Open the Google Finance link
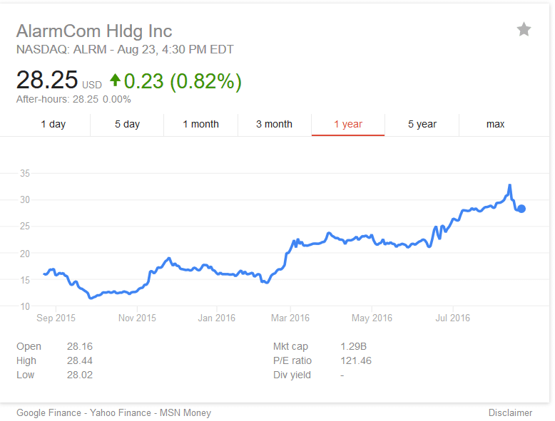The width and height of the screenshot is (555, 421). click(49, 413)
